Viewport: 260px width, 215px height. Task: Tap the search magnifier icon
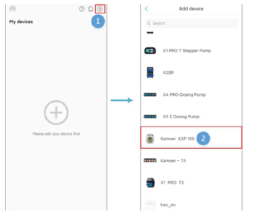pos(149,23)
